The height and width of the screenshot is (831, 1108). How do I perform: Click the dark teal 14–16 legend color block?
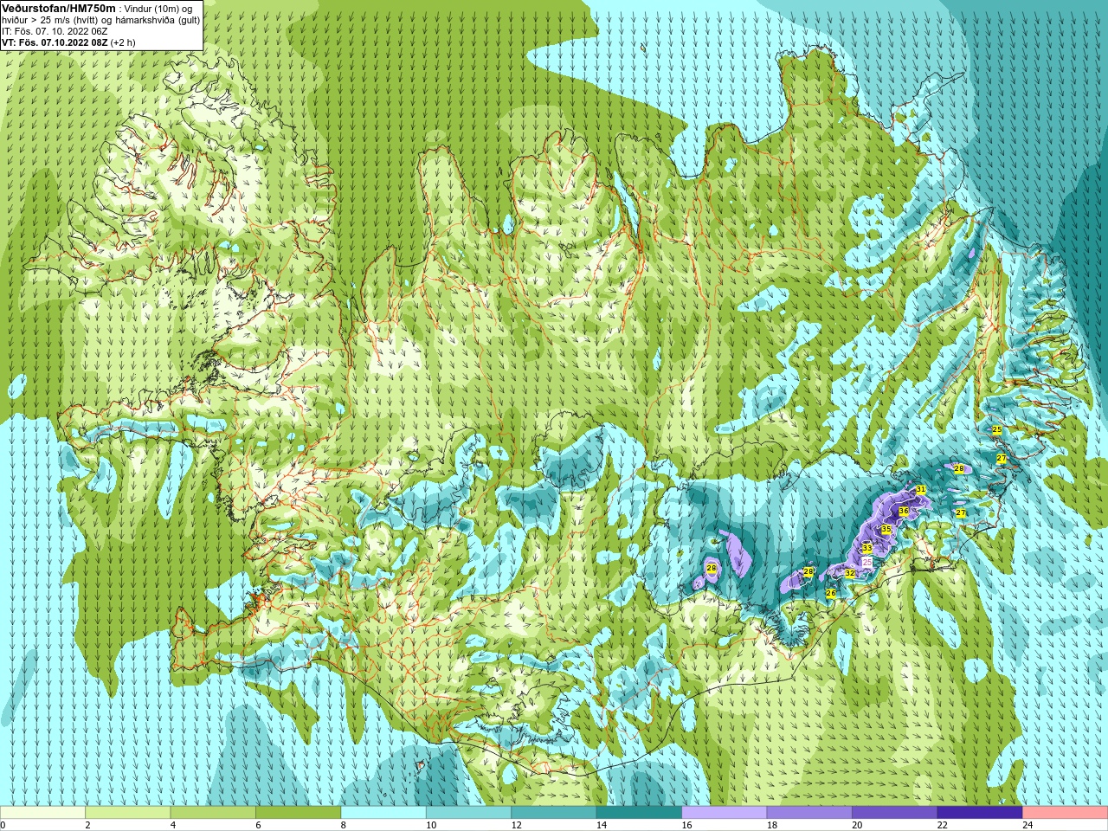[640, 813]
